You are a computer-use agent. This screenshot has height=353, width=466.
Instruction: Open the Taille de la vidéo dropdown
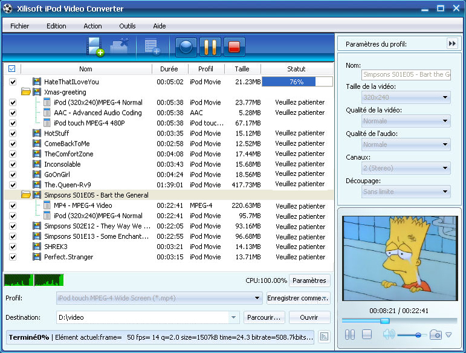pyautogui.click(x=406, y=97)
